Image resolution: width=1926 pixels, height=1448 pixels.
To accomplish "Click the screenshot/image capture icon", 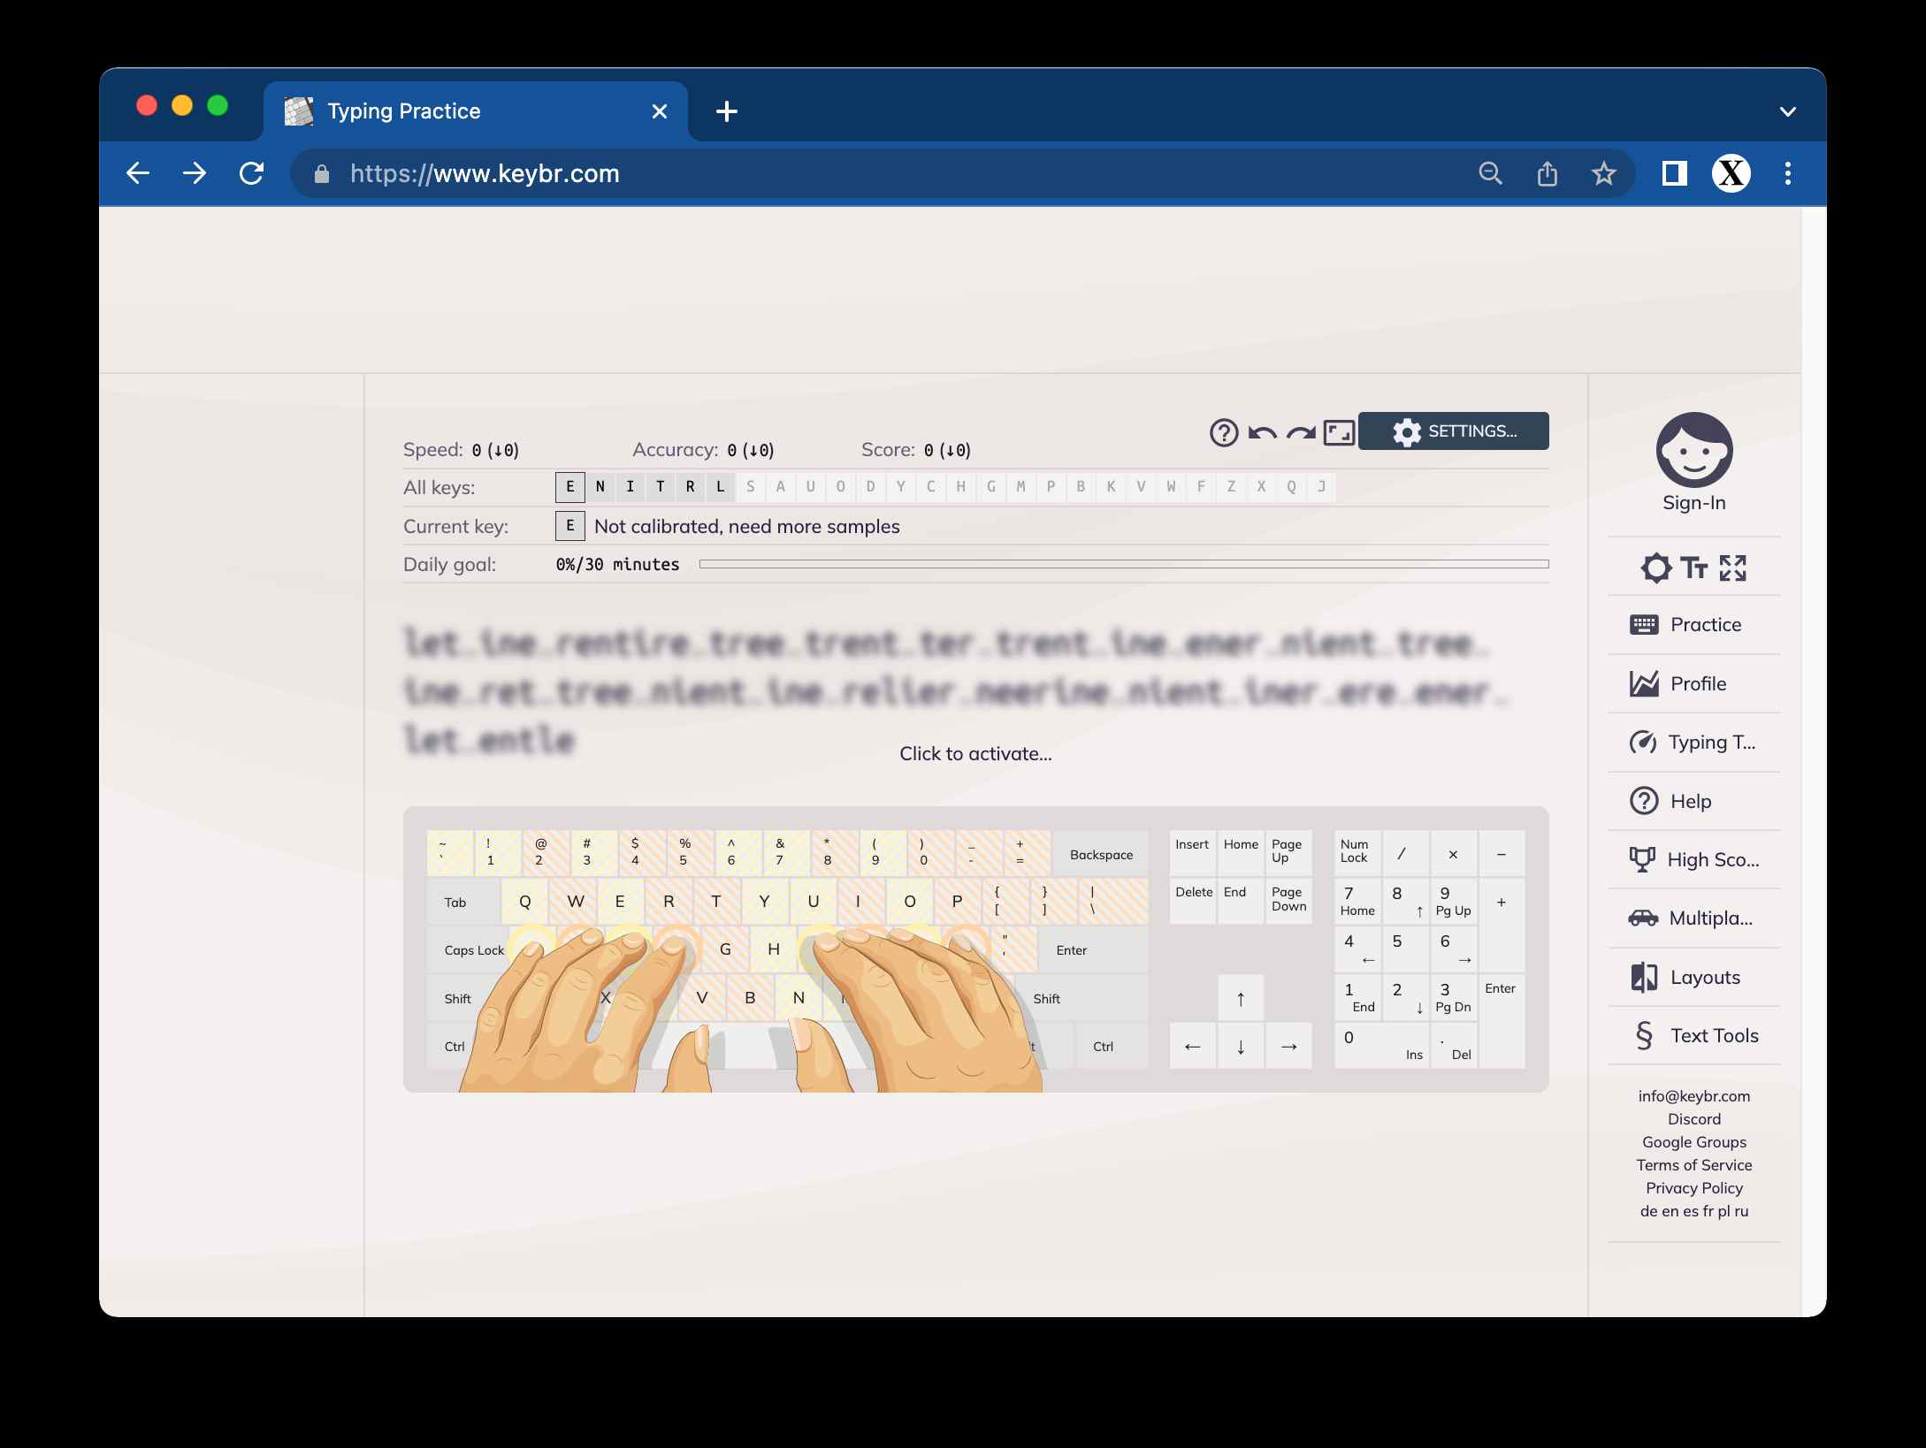I will click(1335, 431).
